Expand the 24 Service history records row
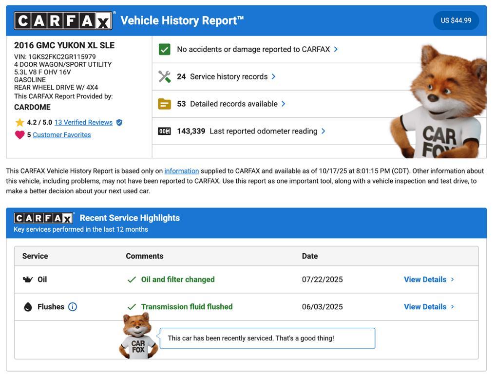 coord(228,77)
